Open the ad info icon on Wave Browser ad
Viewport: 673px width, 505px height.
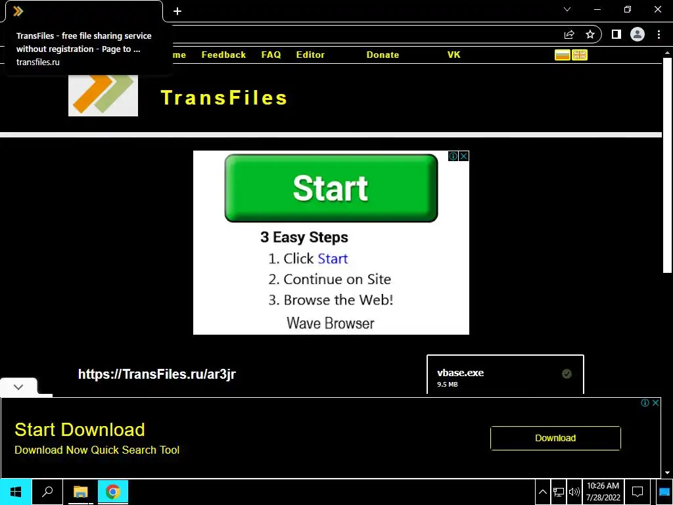coord(453,156)
